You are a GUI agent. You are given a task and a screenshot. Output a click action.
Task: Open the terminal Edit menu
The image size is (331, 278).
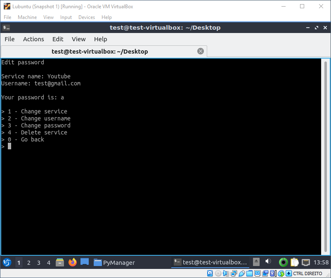coord(58,39)
